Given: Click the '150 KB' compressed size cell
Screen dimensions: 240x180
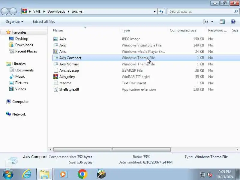Looking at the screenshot, I should coord(199,39).
